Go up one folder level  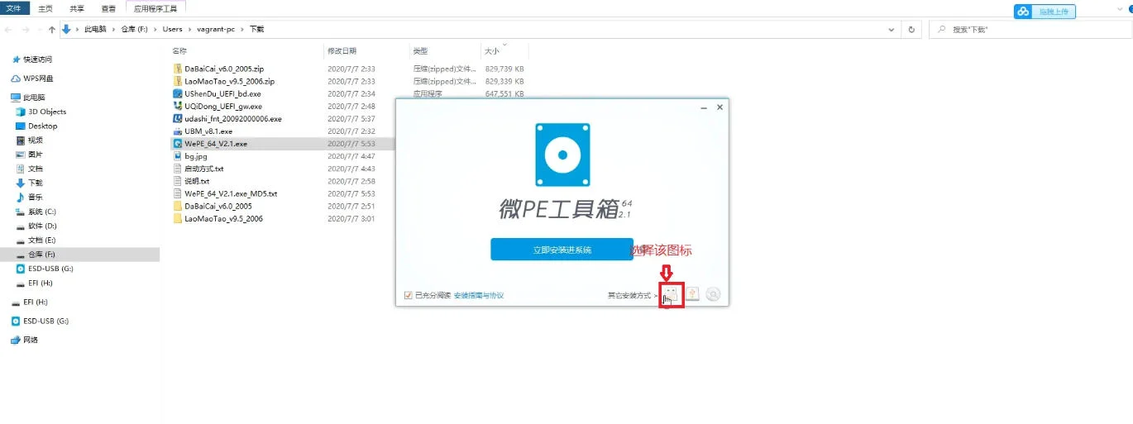(52, 29)
